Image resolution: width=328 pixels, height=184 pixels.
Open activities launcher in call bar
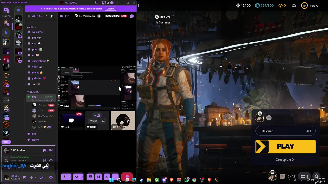tap(99, 177)
